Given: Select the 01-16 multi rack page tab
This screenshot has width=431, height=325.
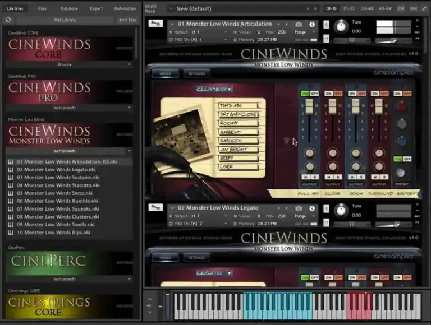Looking at the screenshot, I should tap(331, 8).
